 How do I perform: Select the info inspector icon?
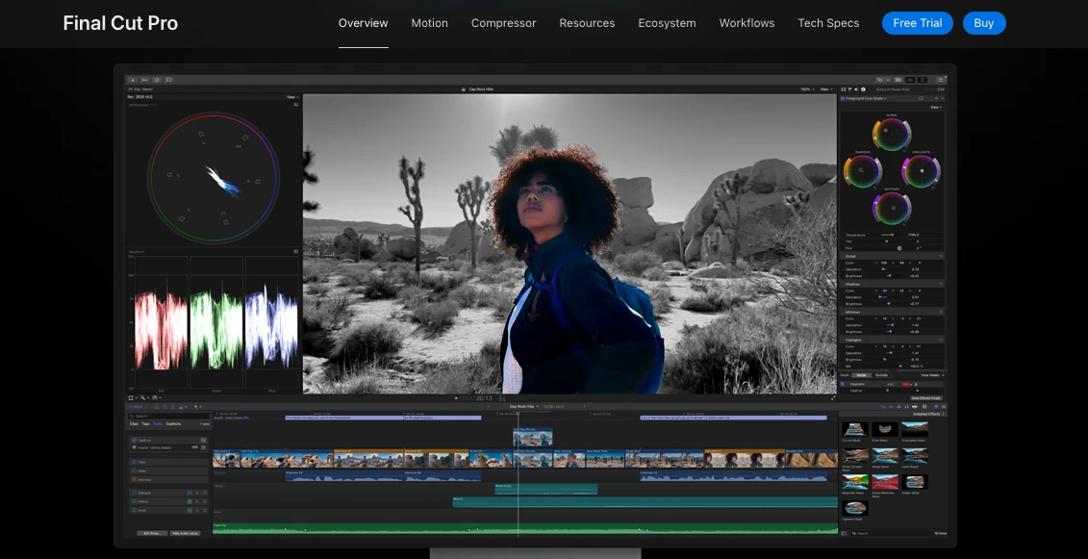[863, 89]
